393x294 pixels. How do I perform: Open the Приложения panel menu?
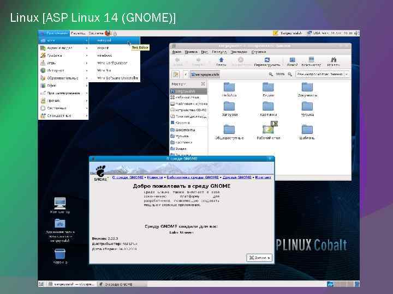[54, 33]
